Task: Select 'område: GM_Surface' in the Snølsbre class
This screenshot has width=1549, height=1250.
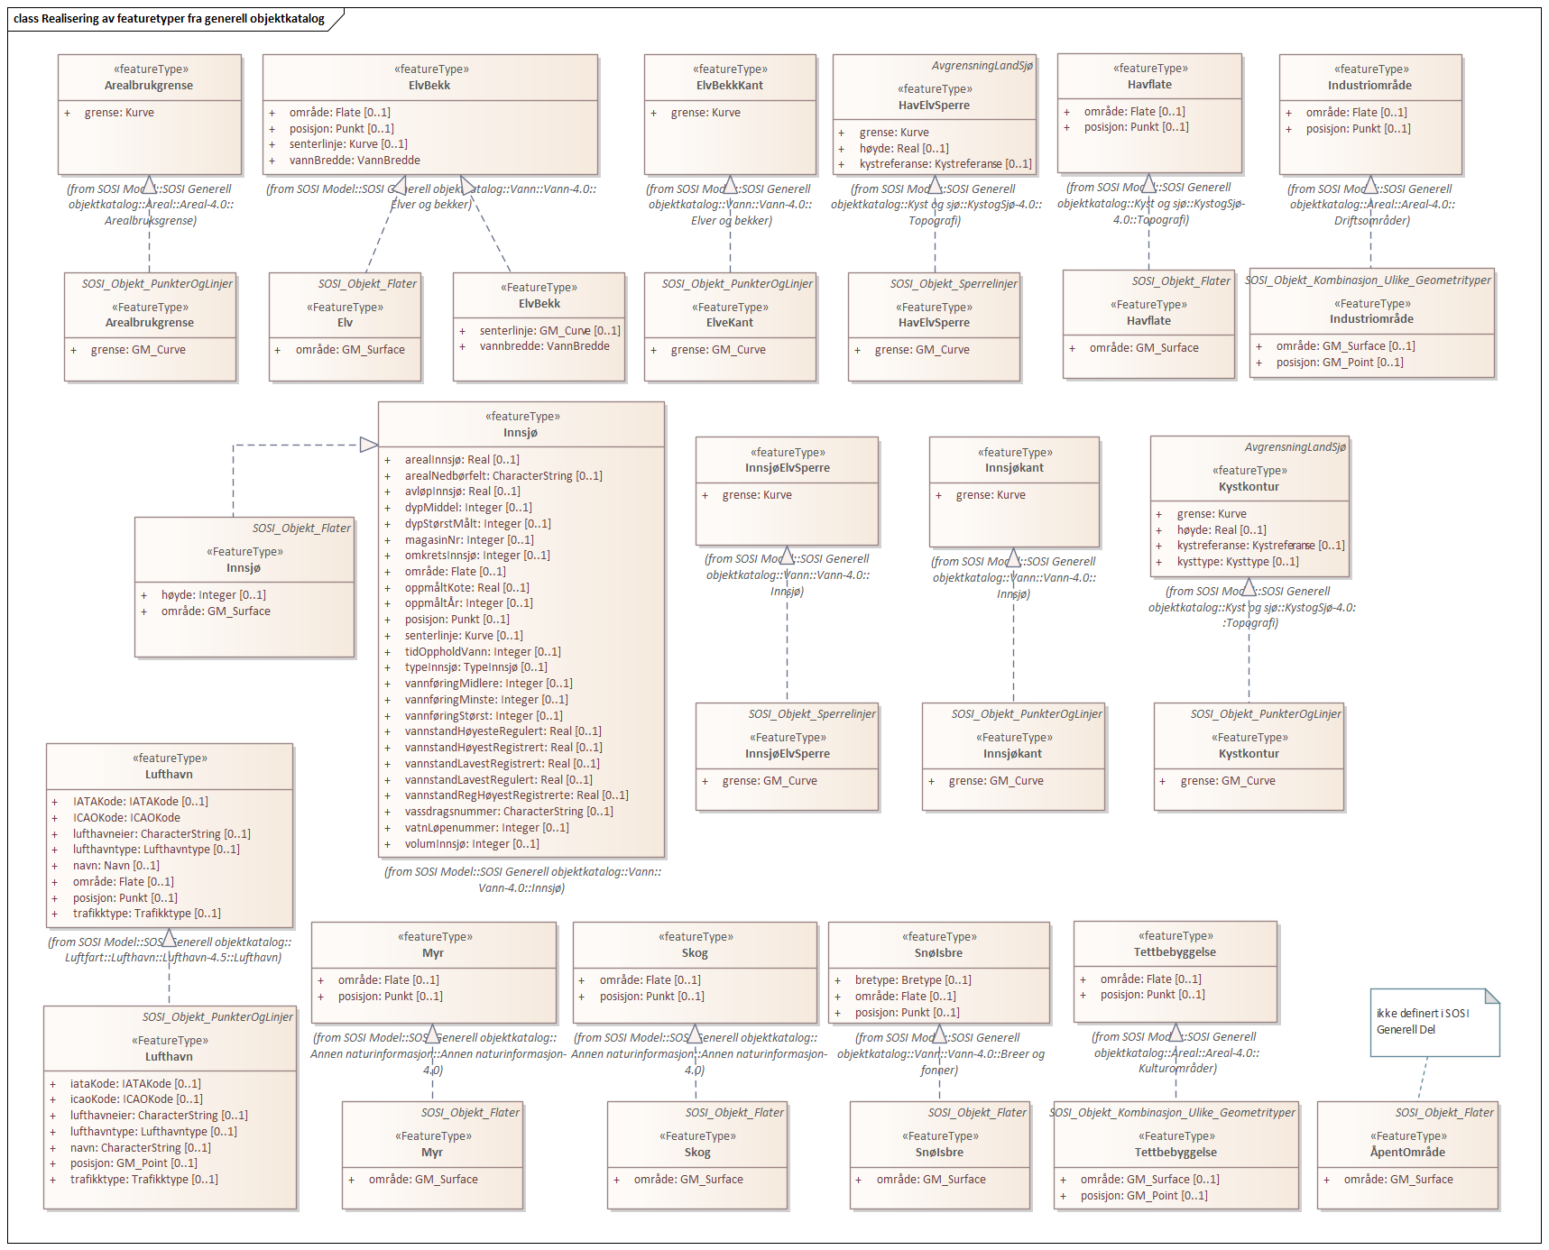Action: point(930,1179)
